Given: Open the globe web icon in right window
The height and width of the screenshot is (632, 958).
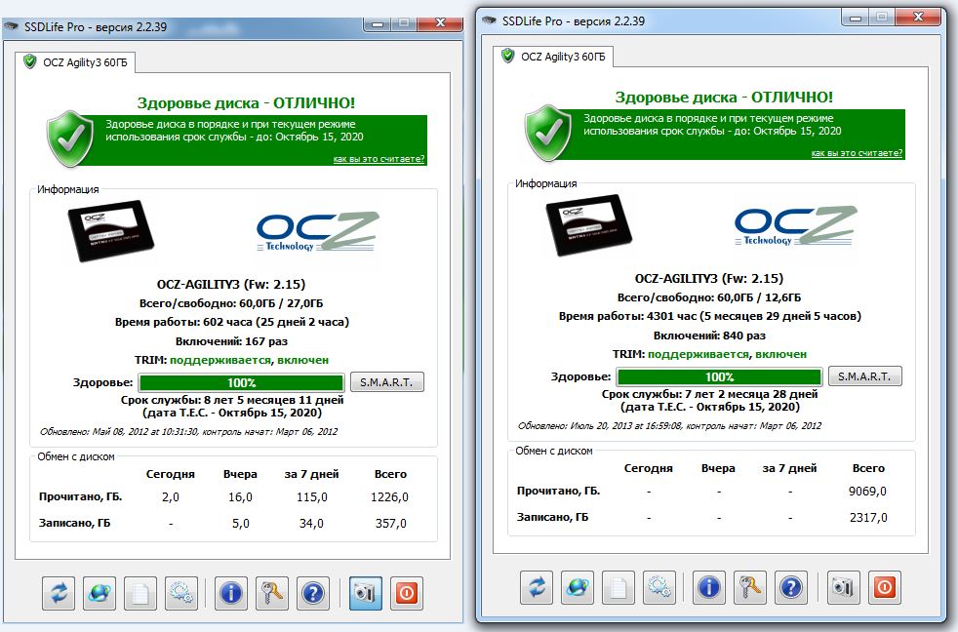Looking at the screenshot, I should [578, 587].
